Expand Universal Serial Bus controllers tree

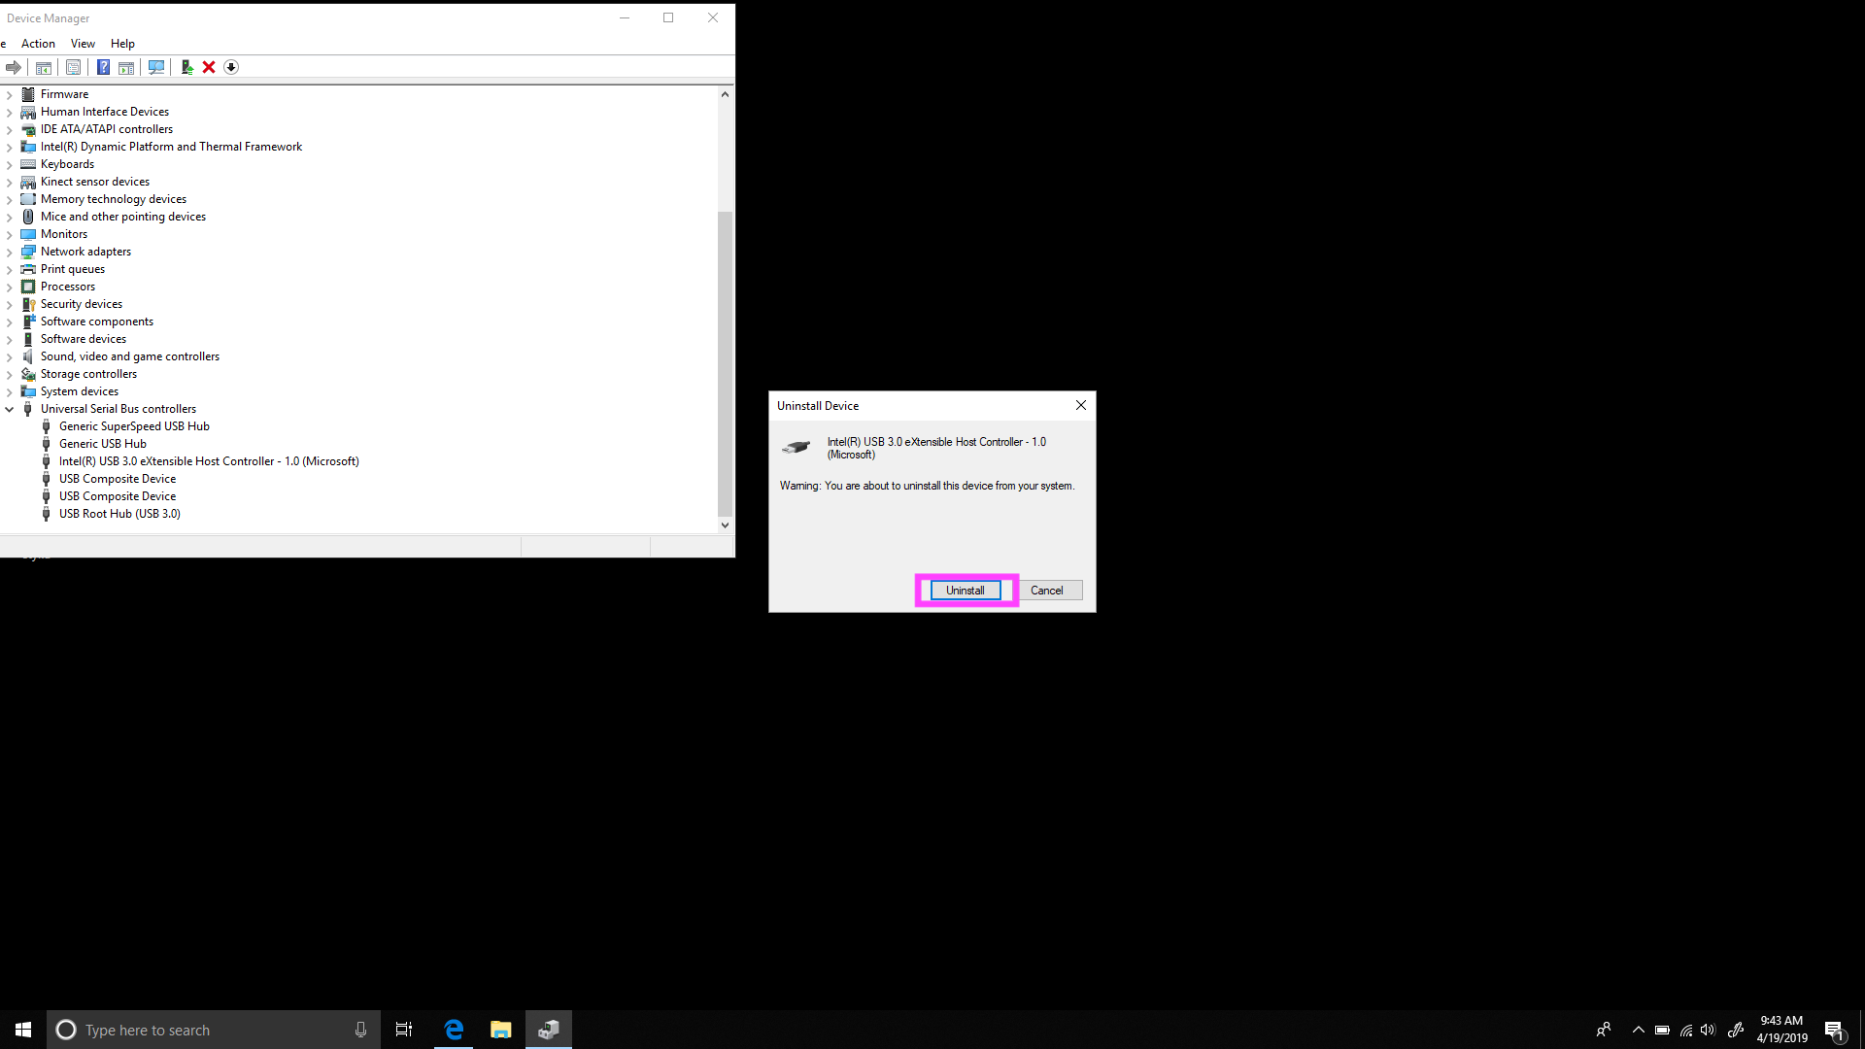[x=11, y=407]
